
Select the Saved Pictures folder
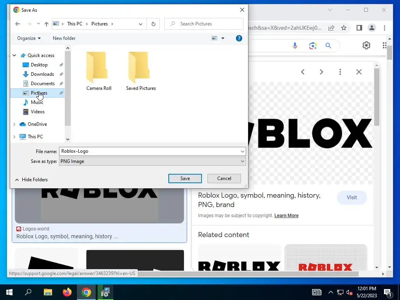(141, 71)
